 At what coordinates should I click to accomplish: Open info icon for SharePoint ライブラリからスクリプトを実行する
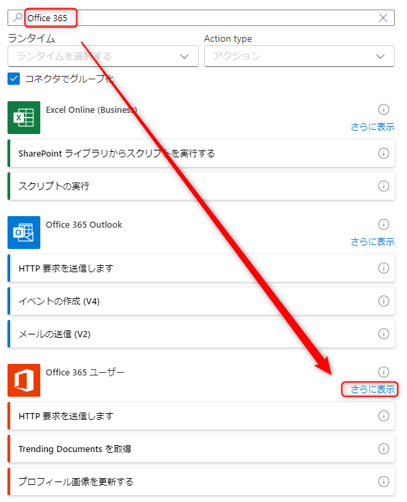pos(383,153)
